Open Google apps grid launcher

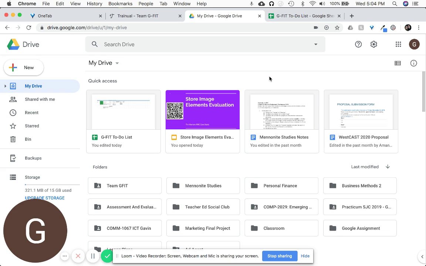pyautogui.click(x=398, y=44)
